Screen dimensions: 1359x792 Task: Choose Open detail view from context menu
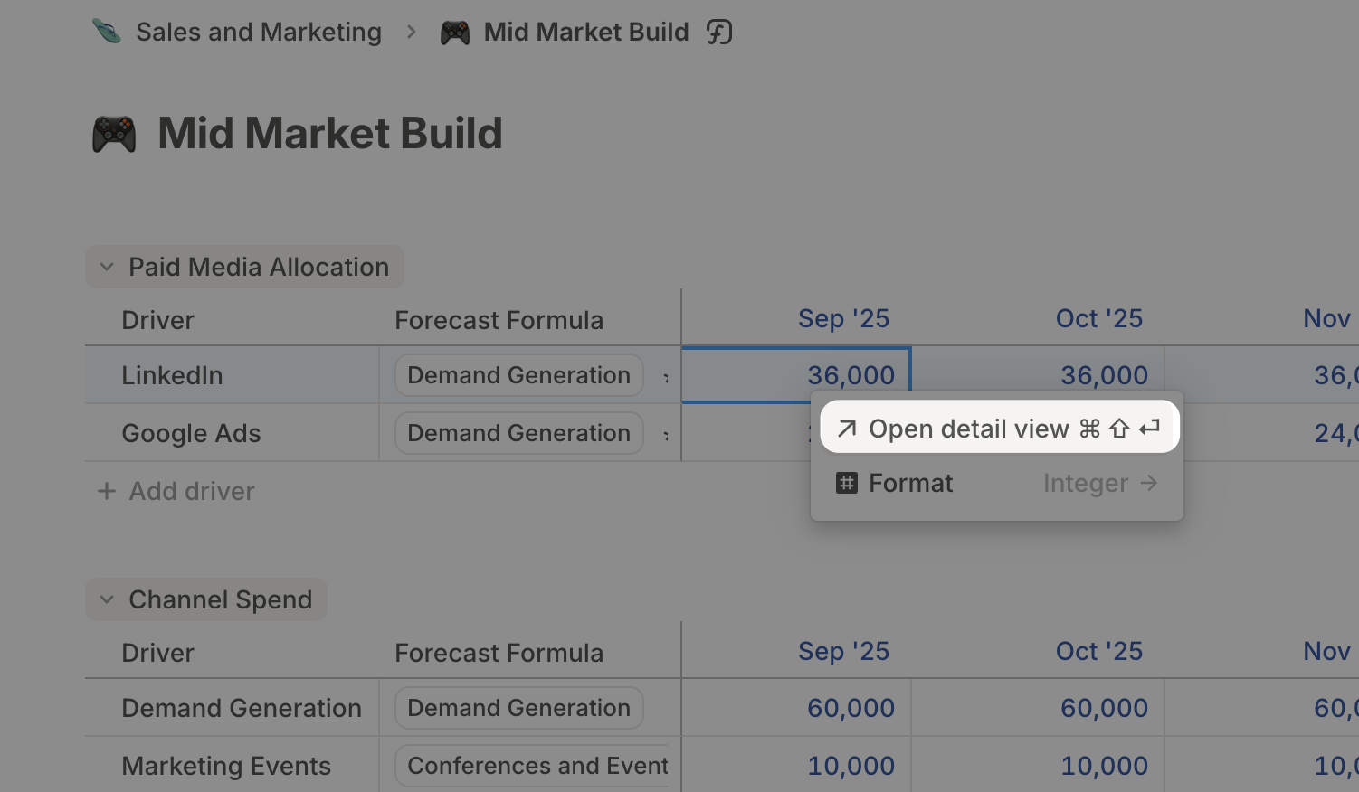pyautogui.click(x=999, y=428)
